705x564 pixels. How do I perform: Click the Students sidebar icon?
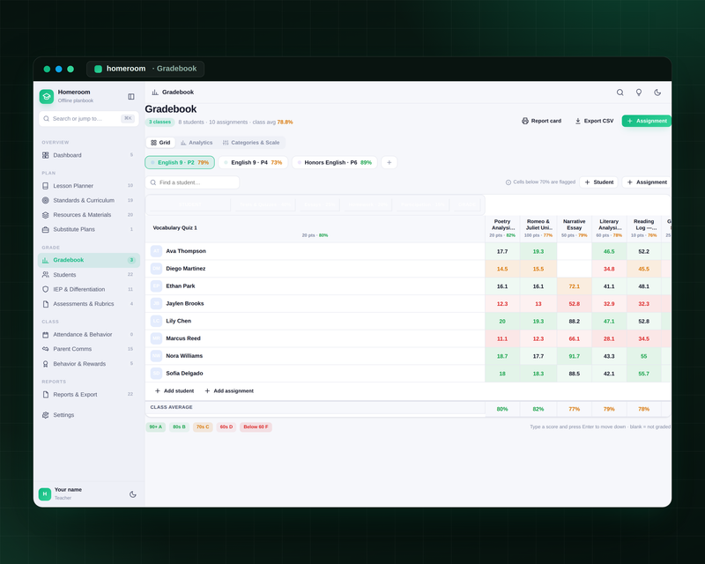(46, 274)
